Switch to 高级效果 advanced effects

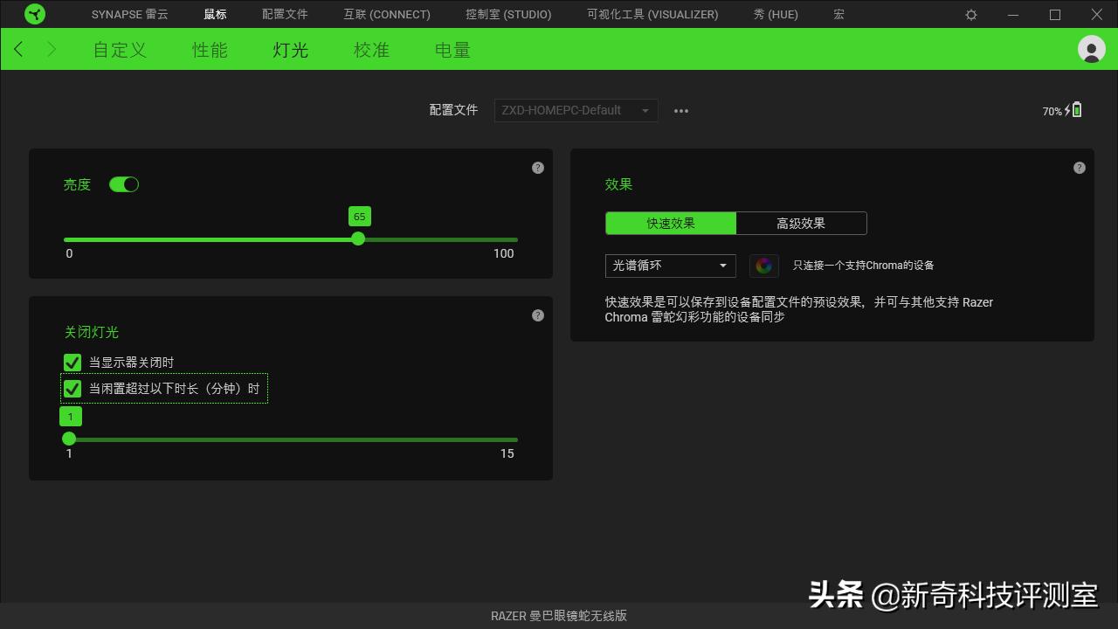click(x=801, y=223)
